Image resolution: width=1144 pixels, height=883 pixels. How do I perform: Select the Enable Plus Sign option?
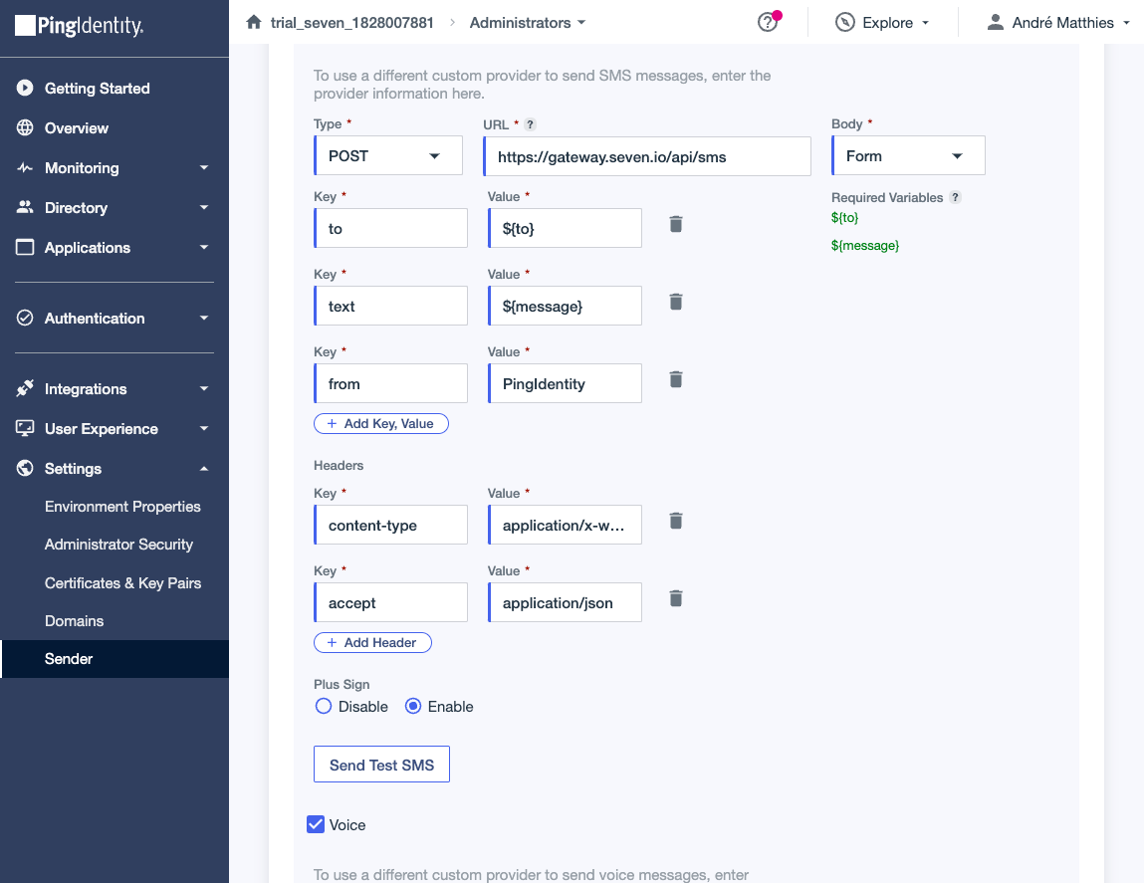[x=413, y=706]
